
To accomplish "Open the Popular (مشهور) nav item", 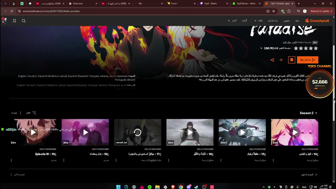I will click(x=286, y=21).
